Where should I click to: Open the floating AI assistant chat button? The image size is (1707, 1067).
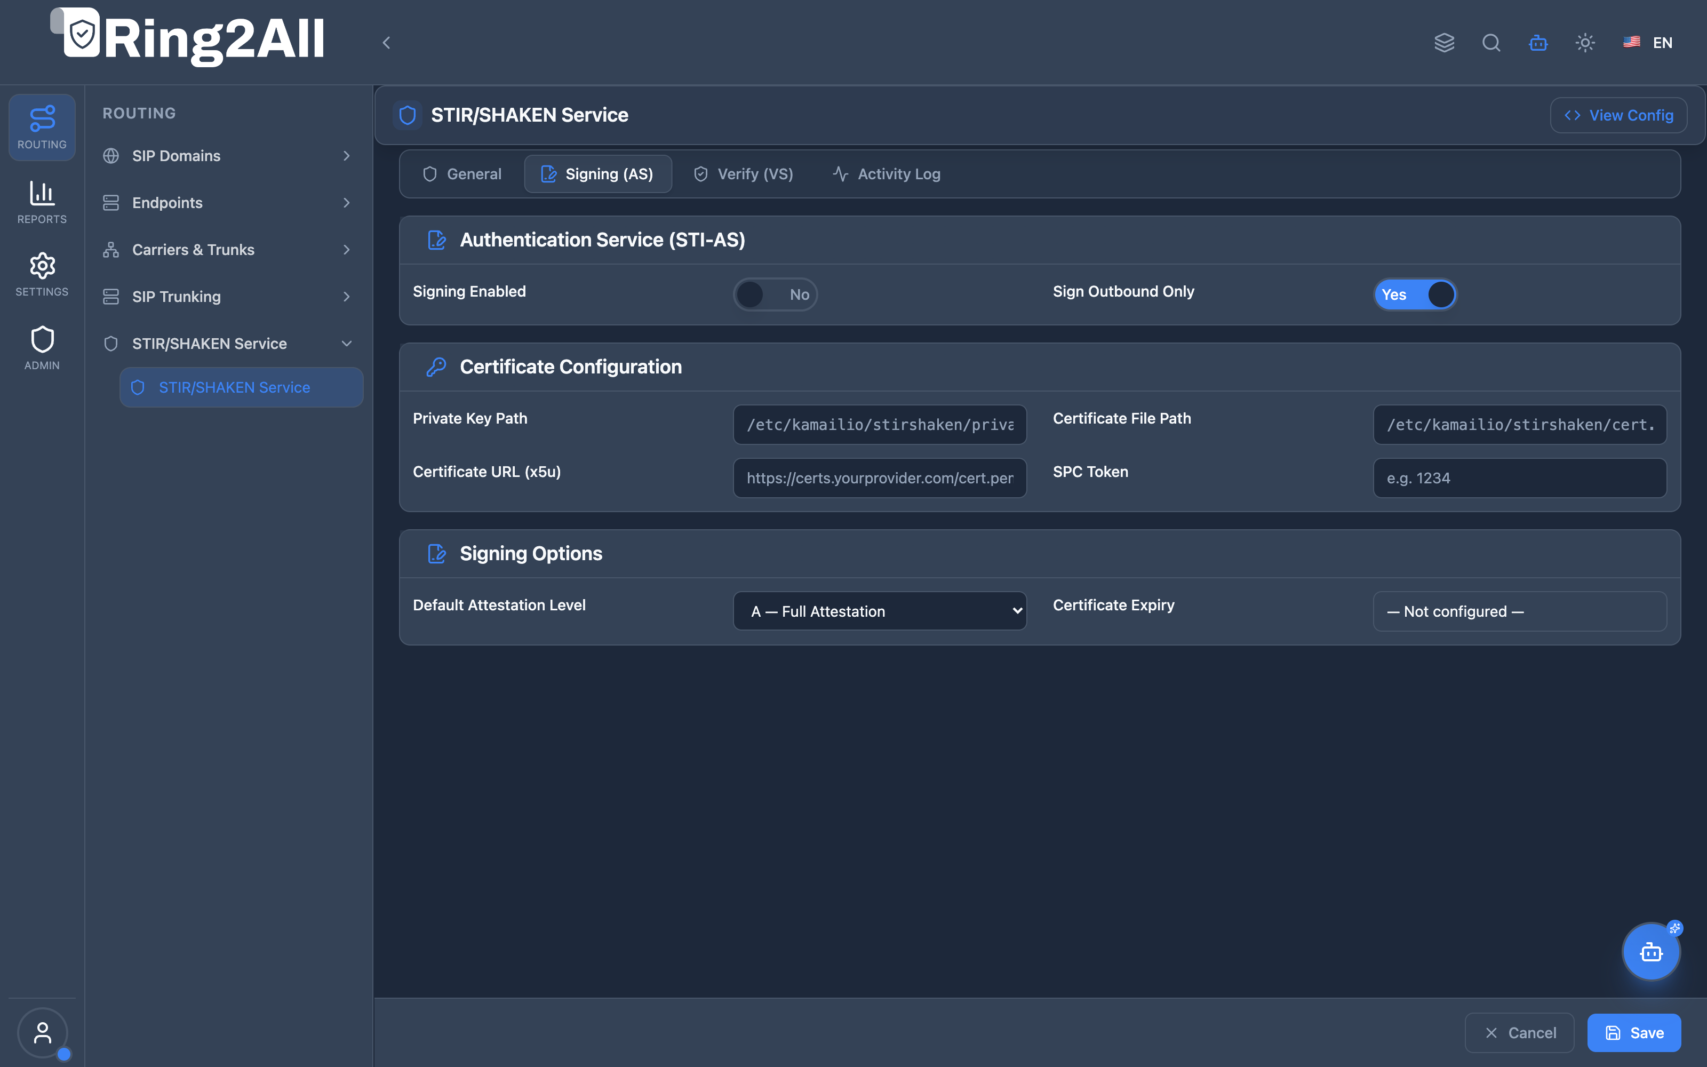[1652, 952]
